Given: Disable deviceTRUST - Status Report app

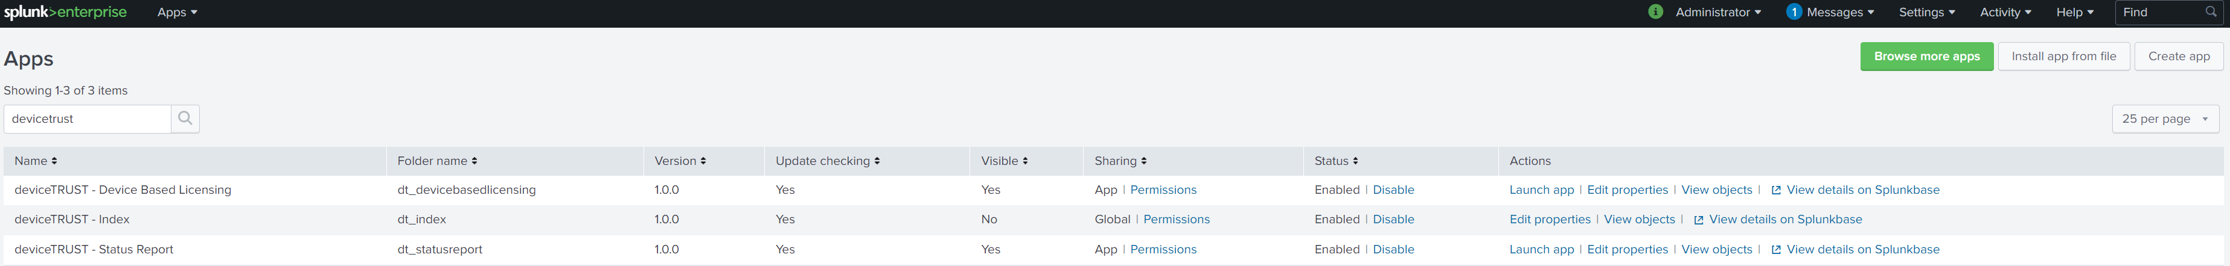Looking at the screenshot, I should tap(1393, 250).
